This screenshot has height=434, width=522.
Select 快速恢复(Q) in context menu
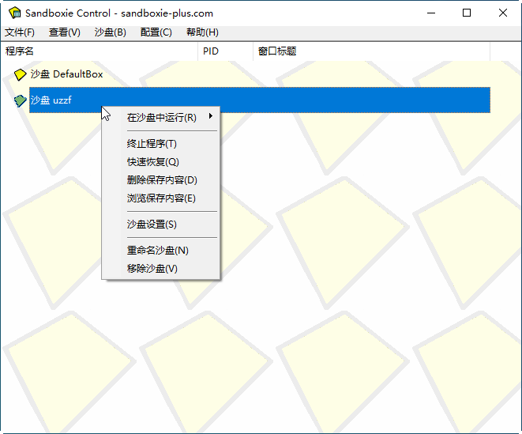[x=161, y=162]
